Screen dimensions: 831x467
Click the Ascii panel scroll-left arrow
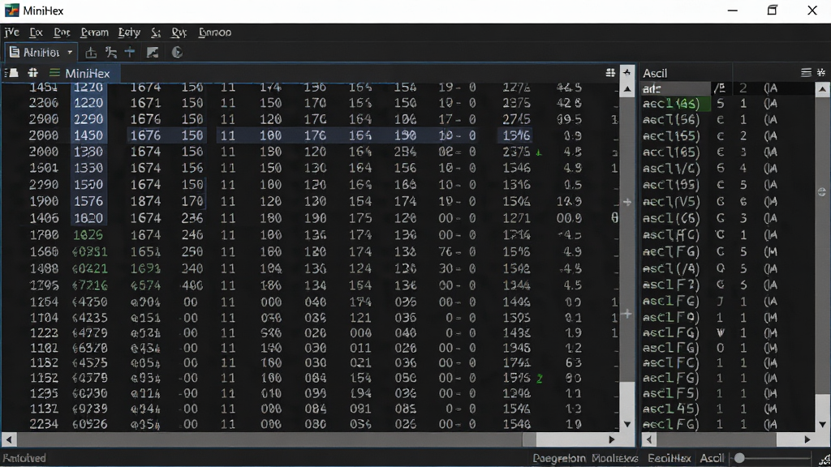click(x=649, y=439)
